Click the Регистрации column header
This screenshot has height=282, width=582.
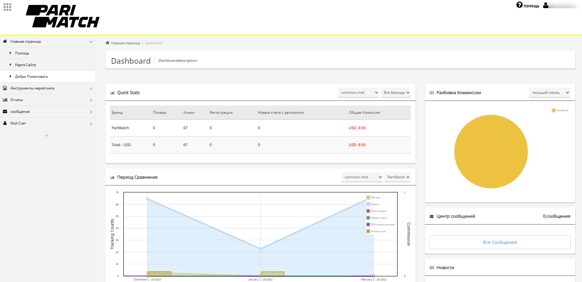click(x=221, y=113)
